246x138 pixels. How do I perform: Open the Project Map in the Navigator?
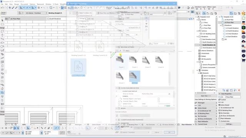(x=204, y=13)
